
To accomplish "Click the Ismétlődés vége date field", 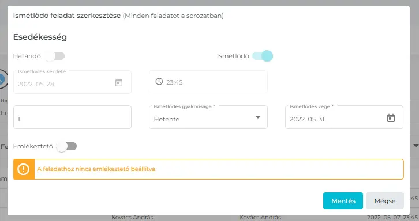I will click(344, 117).
